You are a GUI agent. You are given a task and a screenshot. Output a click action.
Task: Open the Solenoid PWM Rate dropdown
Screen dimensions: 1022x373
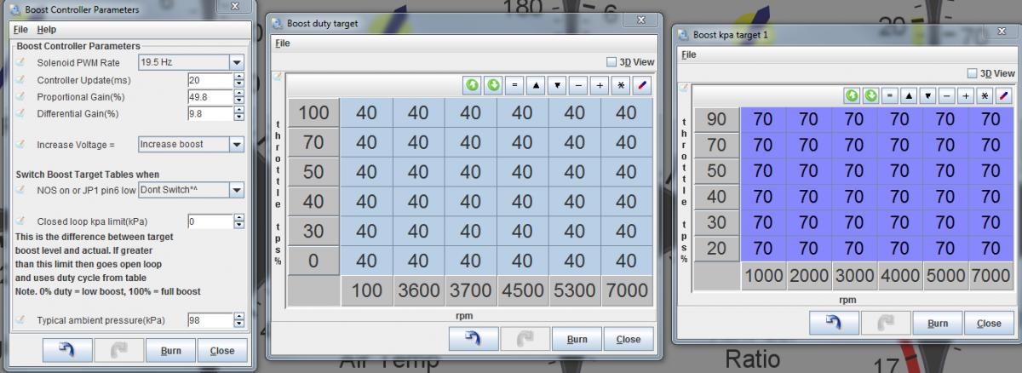click(x=236, y=62)
